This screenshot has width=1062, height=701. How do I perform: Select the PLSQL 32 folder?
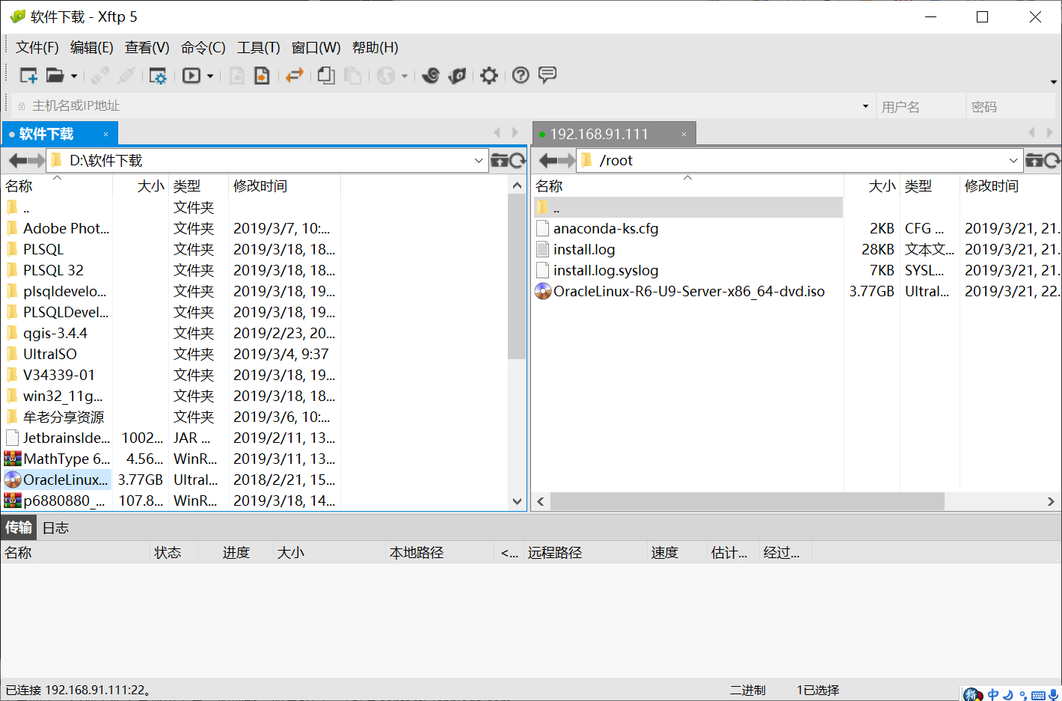[x=53, y=270]
